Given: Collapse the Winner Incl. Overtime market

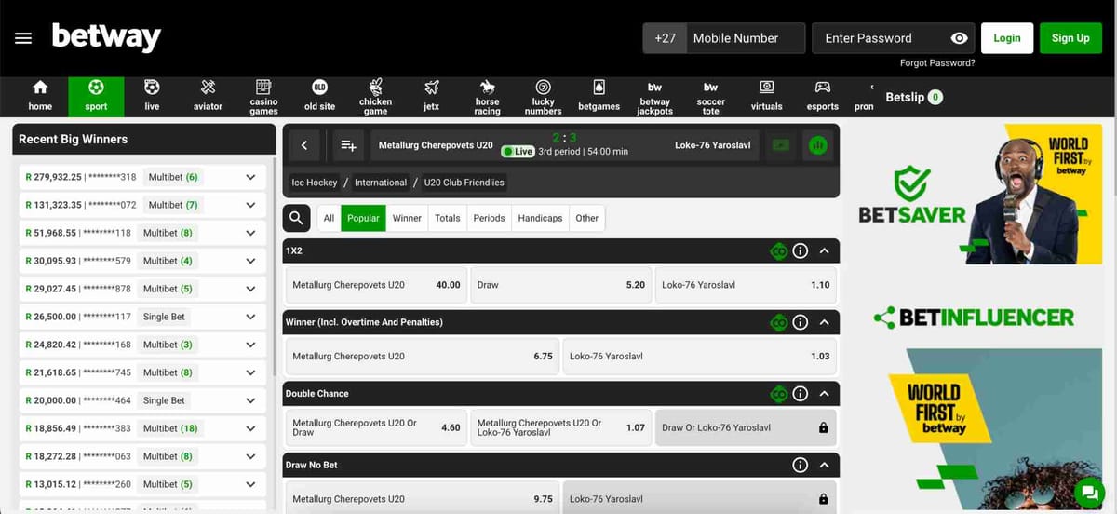Looking at the screenshot, I should (x=825, y=322).
